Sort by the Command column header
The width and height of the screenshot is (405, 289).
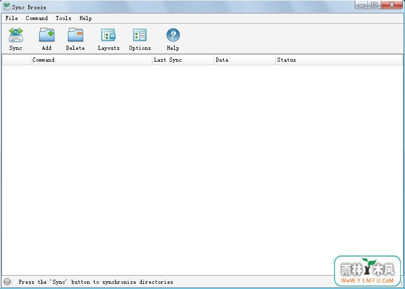pos(91,60)
